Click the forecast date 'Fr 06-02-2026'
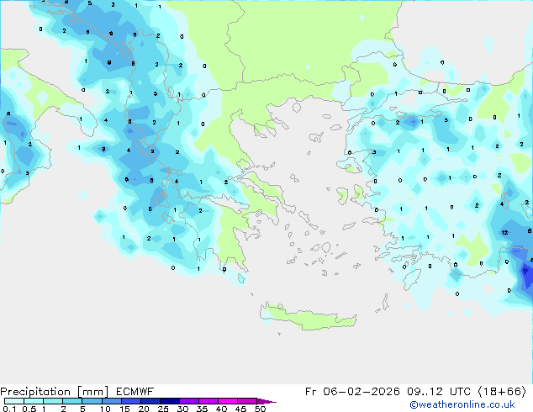Viewport: 533px width, 412px height. point(352,392)
